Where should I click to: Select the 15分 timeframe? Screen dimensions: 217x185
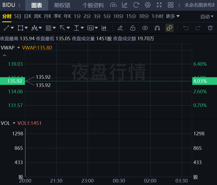pyautogui.click(x=131, y=16)
